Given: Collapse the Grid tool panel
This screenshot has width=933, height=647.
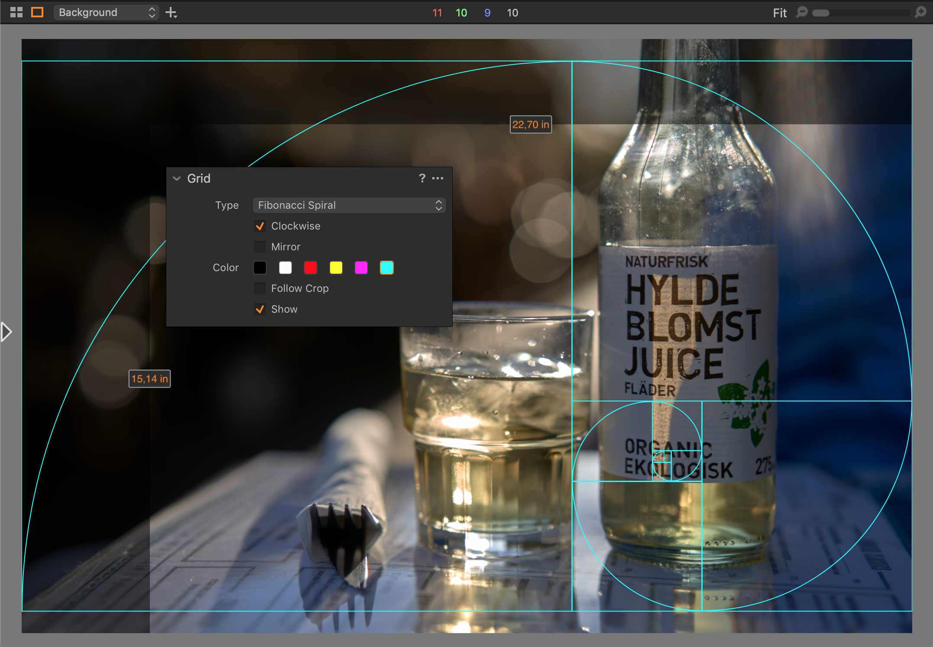Looking at the screenshot, I should tap(177, 178).
